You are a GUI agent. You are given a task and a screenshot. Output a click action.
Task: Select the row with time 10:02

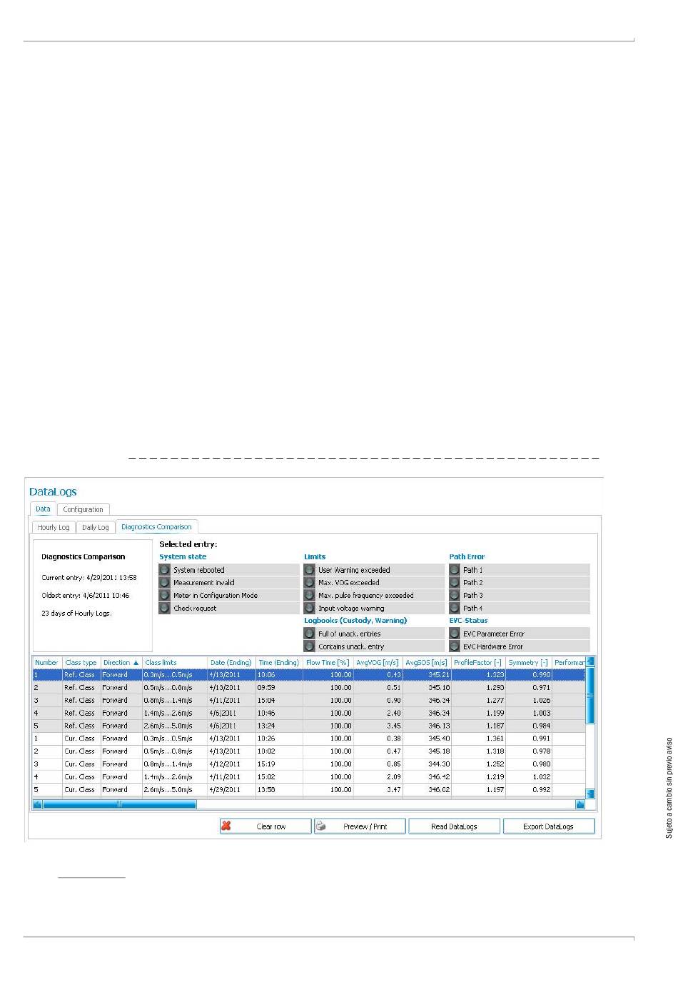(x=309, y=751)
